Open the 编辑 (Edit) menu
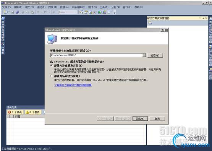Image resolution: width=212 pixels, height=151 pixels. click(x=18, y=7)
